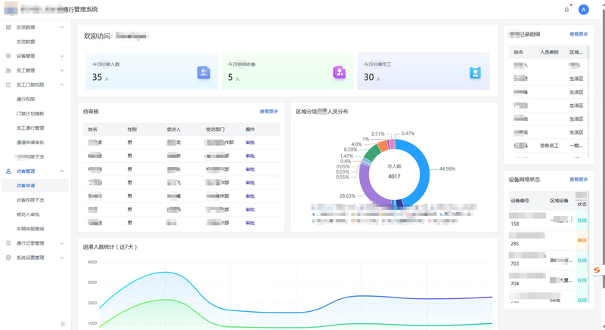Click the blue badge icon on 30人 card

(x=475, y=72)
